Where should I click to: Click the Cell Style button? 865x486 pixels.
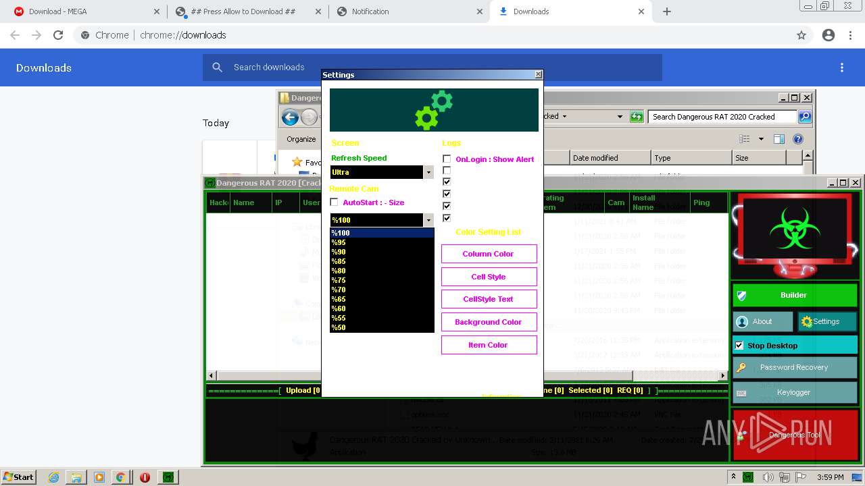click(x=489, y=277)
